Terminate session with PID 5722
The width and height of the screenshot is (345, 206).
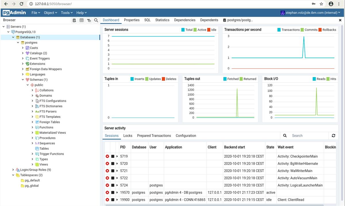(x=108, y=178)
